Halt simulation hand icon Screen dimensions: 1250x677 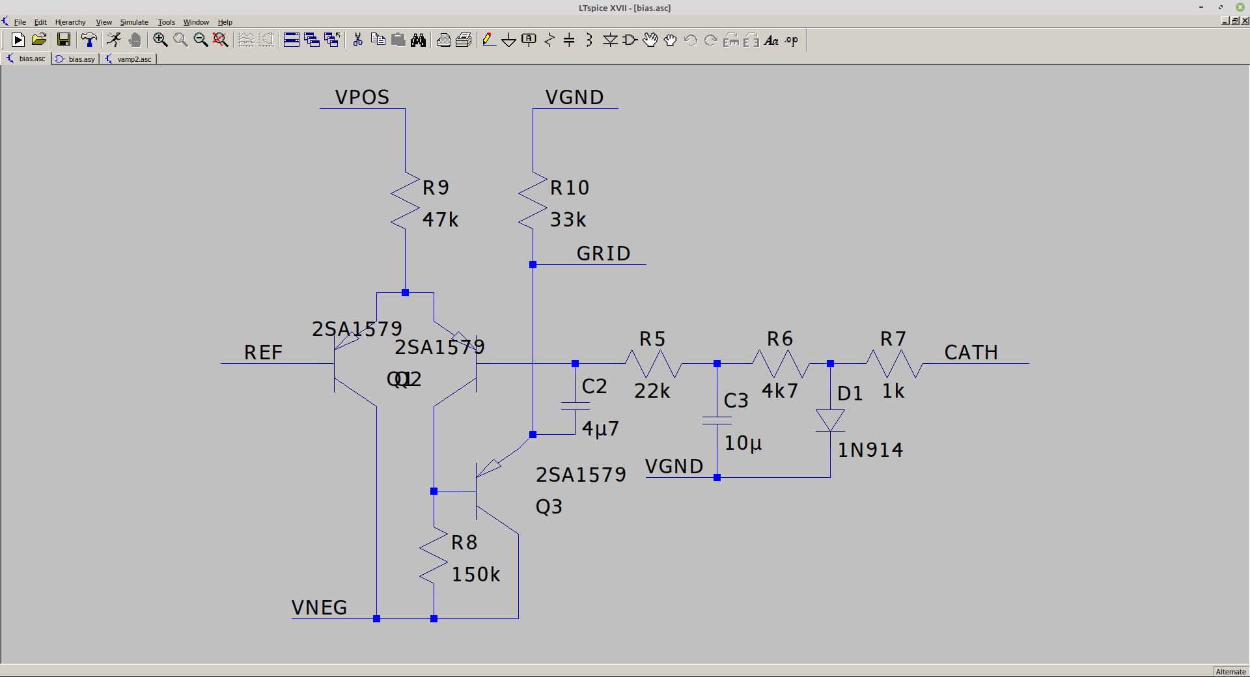point(135,40)
